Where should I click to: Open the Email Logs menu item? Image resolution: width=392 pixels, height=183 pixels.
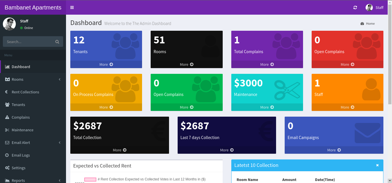point(33,155)
